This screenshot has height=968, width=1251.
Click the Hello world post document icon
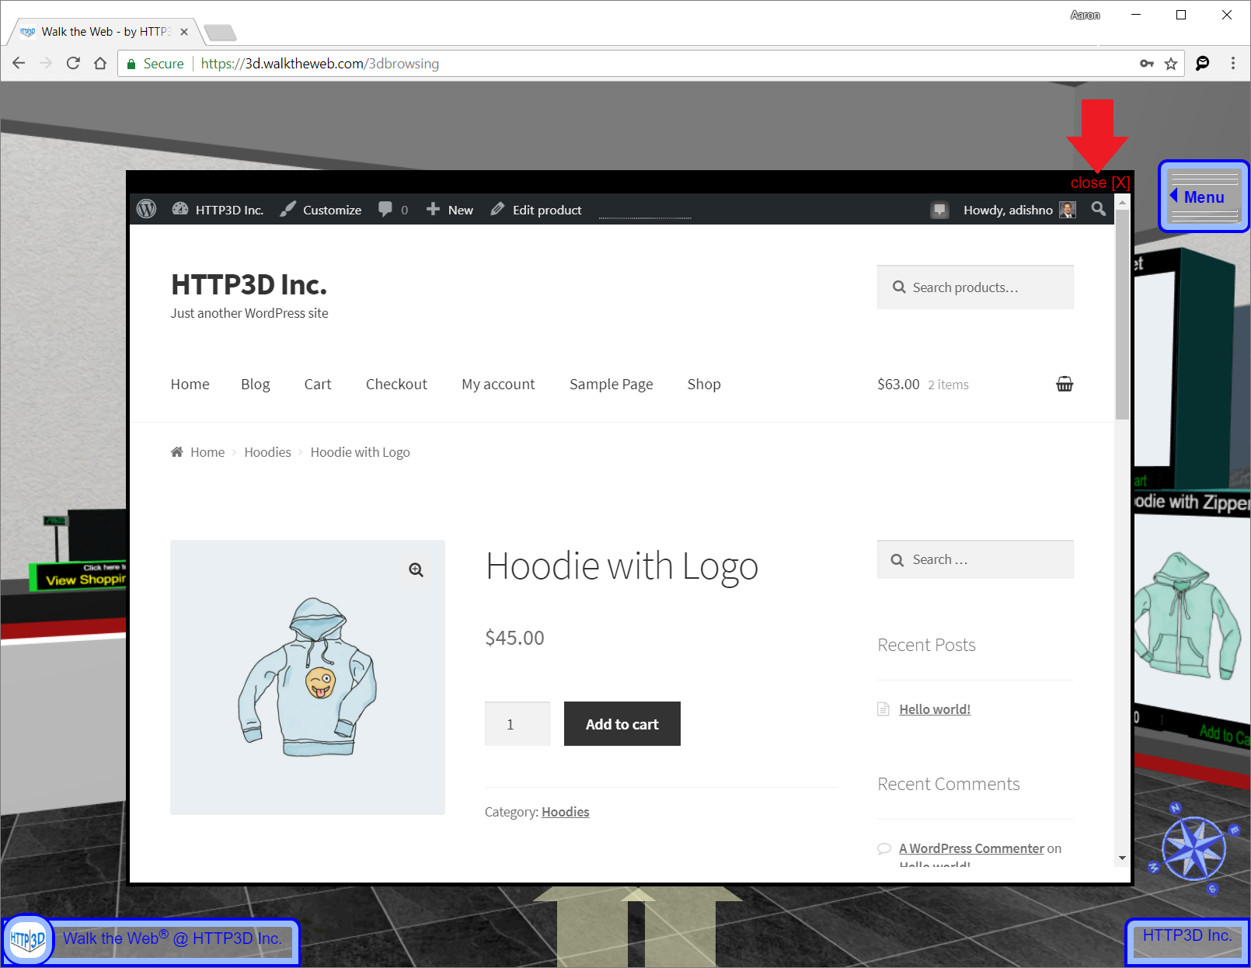pos(883,709)
